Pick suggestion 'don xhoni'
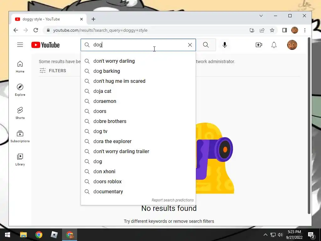321x241 pixels. pyautogui.click(x=138, y=172)
